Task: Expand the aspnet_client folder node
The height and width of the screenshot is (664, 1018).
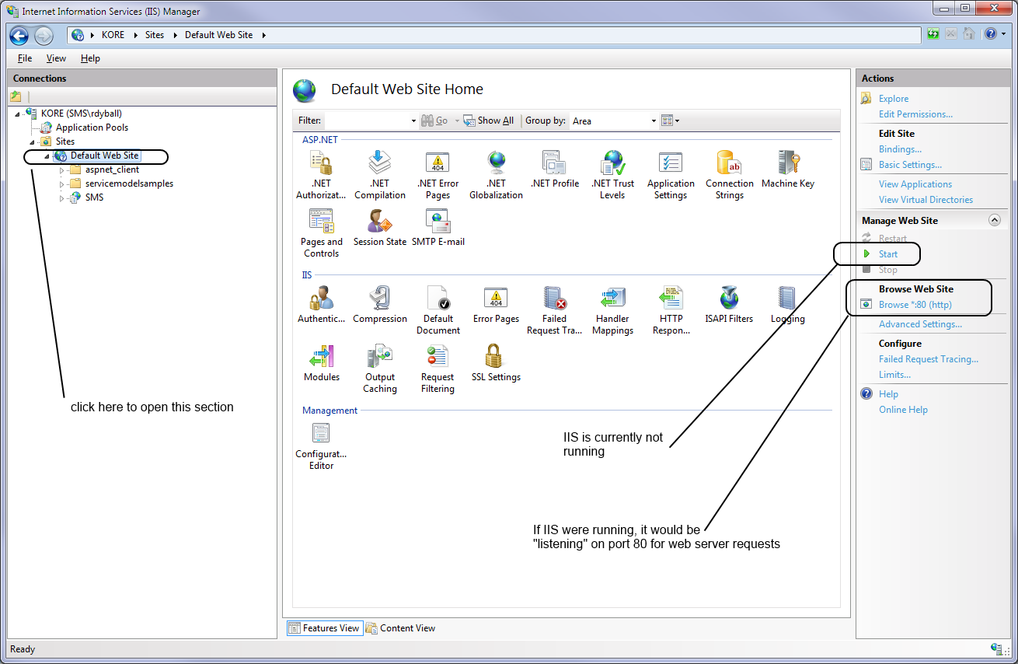Action: 62,169
